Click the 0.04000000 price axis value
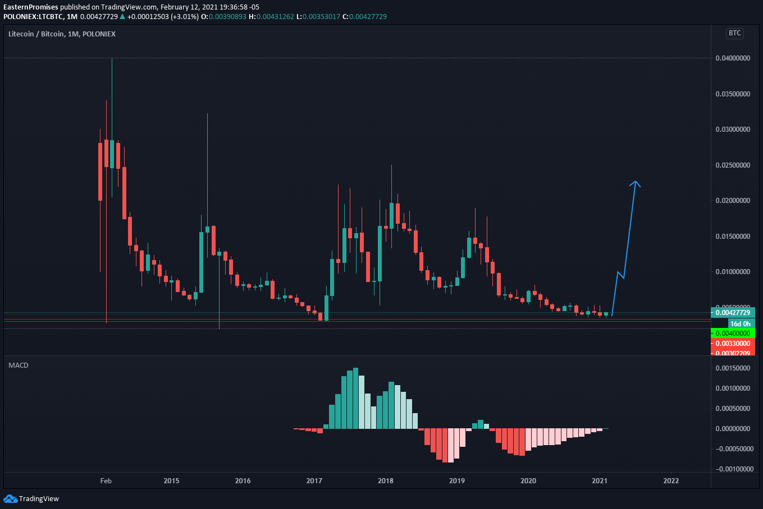Image resolution: width=763 pixels, height=509 pixels. click(x=733, y=58)
